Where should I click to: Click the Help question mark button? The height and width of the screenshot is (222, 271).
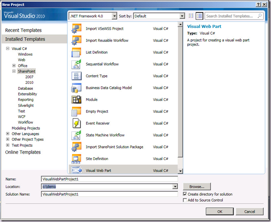click(x=258, y=5)
